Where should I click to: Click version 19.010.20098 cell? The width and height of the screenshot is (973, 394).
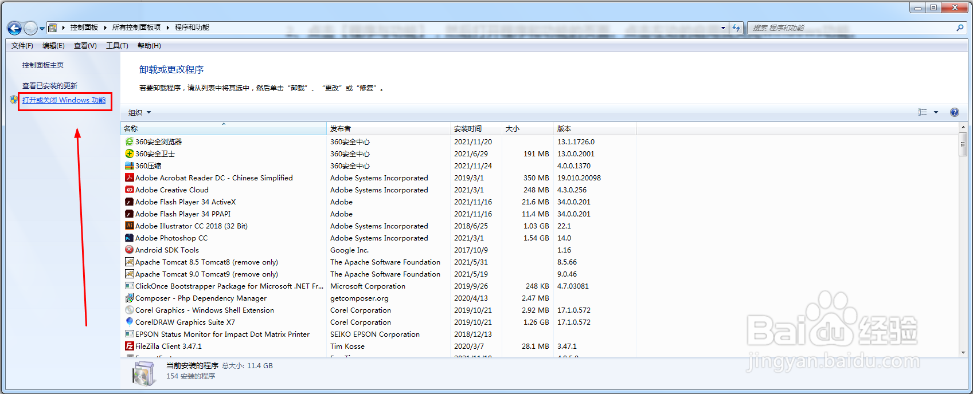(579, 178)
